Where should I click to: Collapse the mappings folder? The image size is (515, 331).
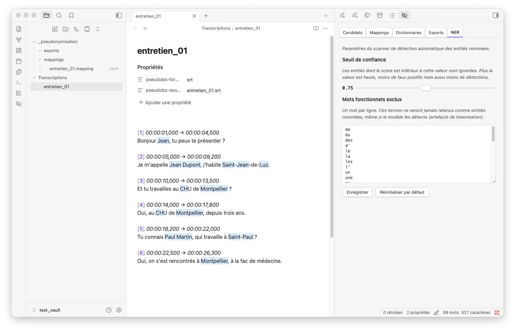(x=40, y=60)
